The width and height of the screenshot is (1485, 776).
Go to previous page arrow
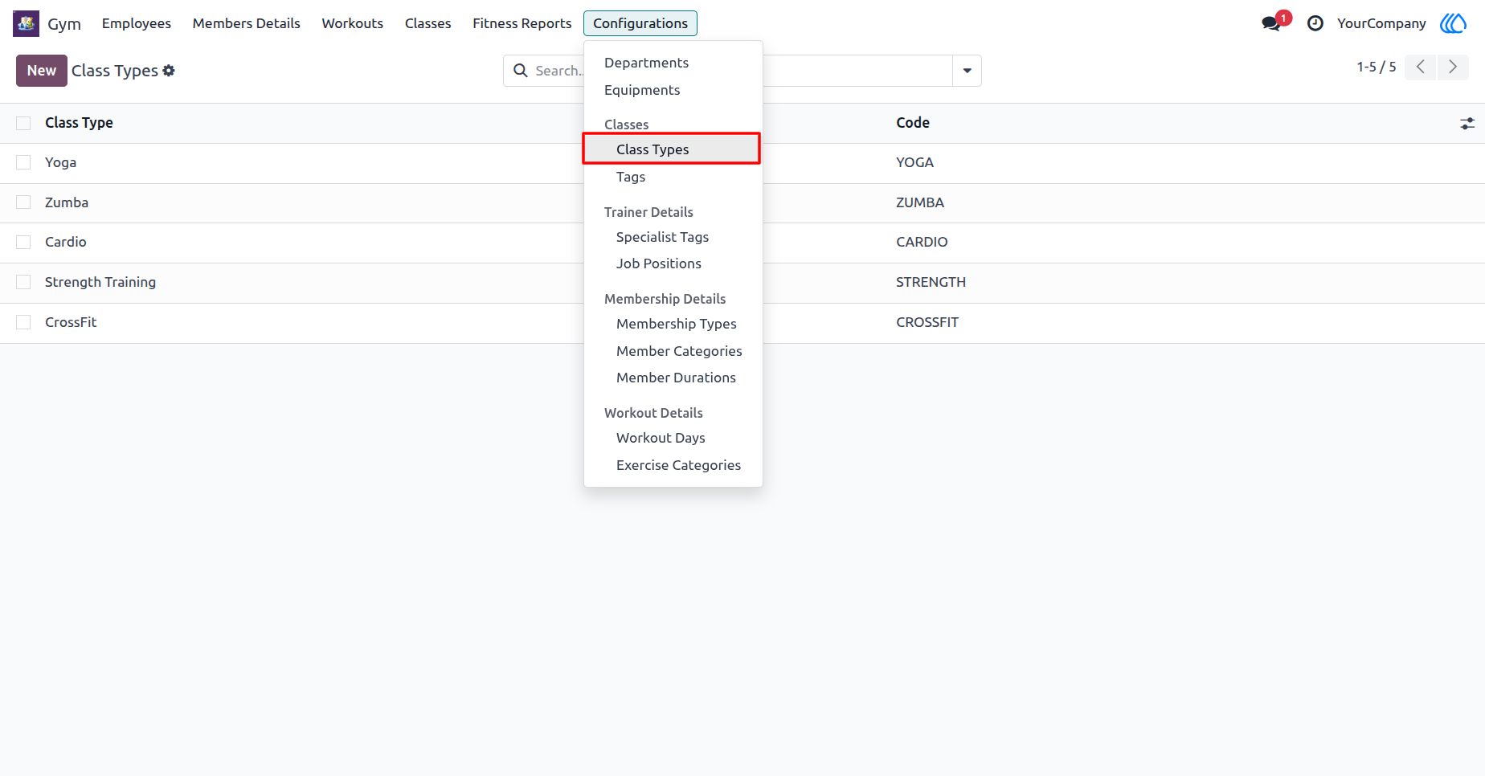[1421, 67]
